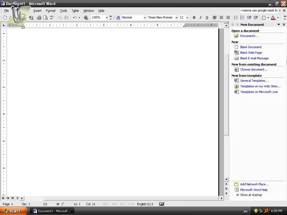Image resolution: width=287 pixels, height=215 pixels.
Task: Open the Ask a Question box dropdown
Action: pos(280,11)
